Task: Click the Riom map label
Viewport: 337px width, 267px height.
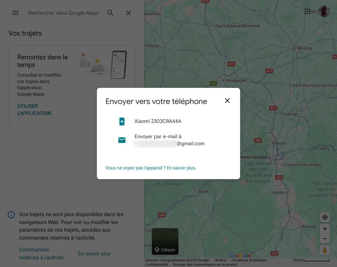Action: [281, 143]
